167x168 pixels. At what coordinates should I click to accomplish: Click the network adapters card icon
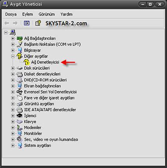point(20,38)
